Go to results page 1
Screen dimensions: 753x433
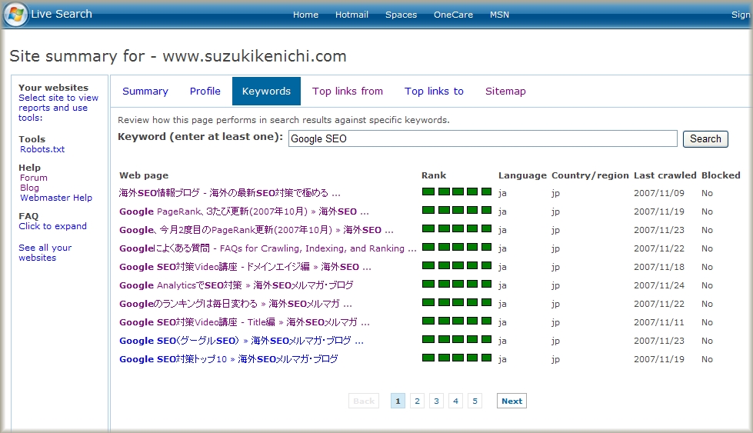(398, 401)
